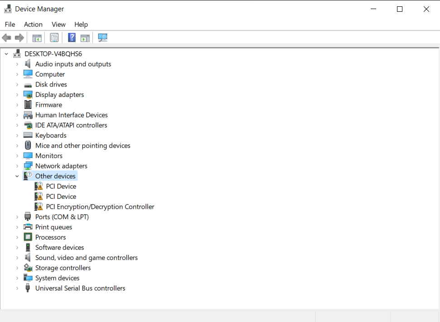Expand the Universal Serial Bus controllers category
This screenshot has height=322, width=440.
click(x=17, y=288)
